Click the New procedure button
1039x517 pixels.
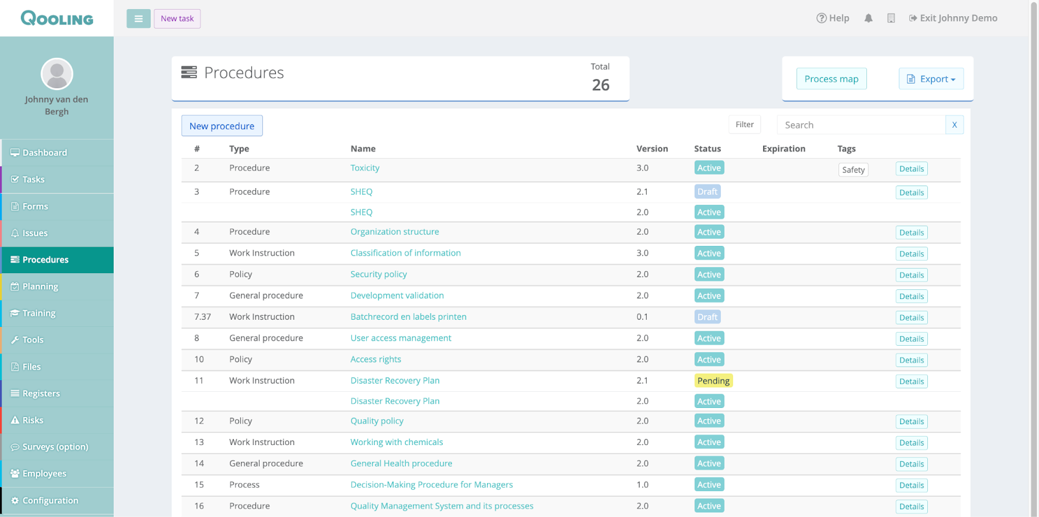[x=222, y=126]
